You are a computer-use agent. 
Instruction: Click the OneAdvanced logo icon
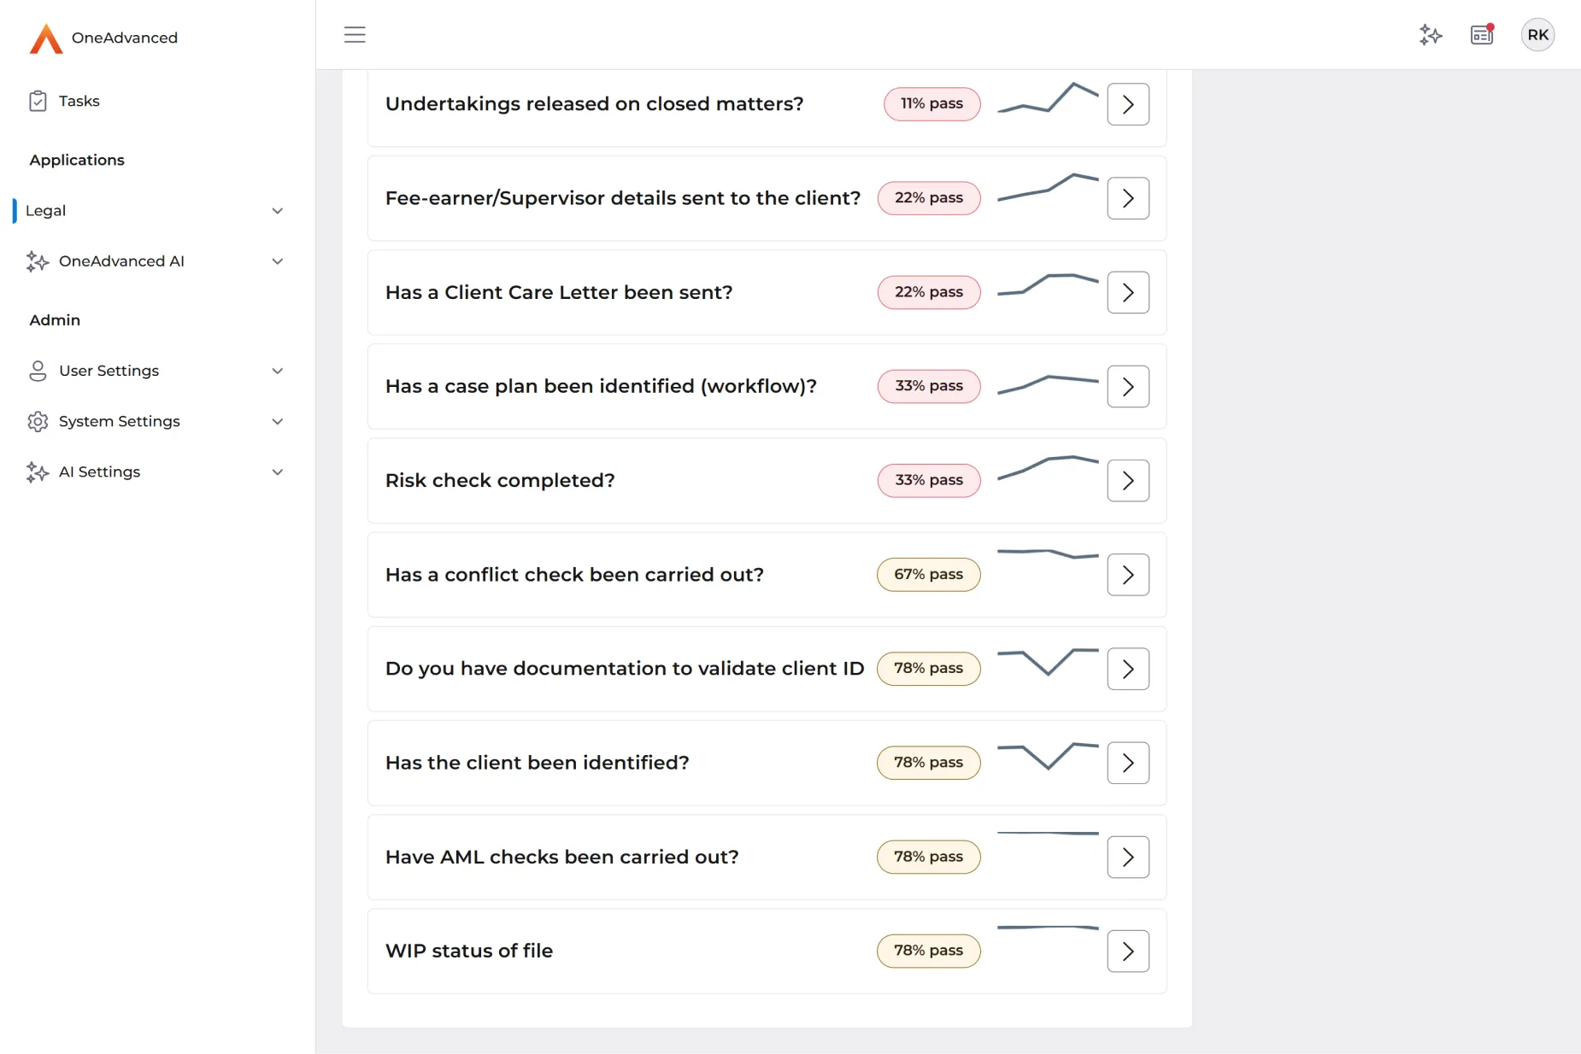tap(46, 38)
